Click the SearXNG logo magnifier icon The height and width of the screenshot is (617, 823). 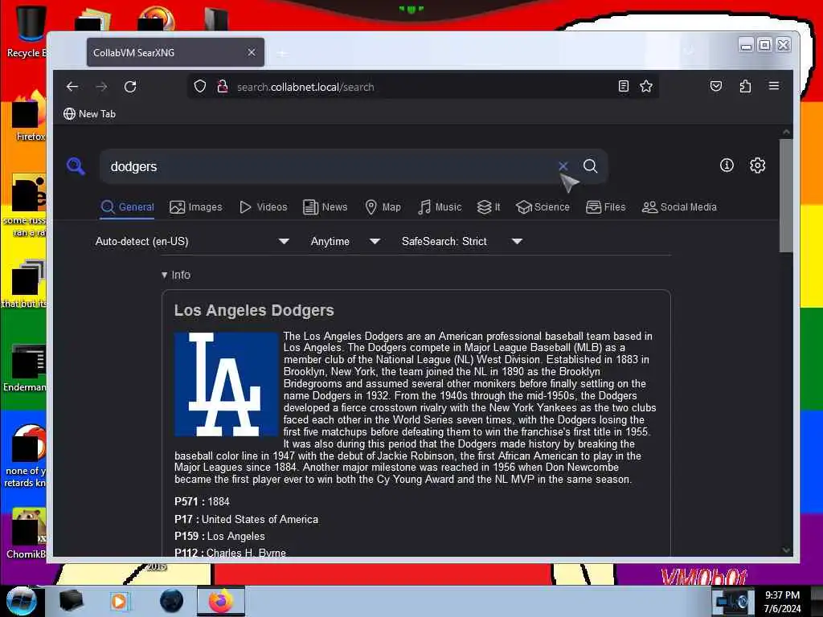click(x=76, y=166)
